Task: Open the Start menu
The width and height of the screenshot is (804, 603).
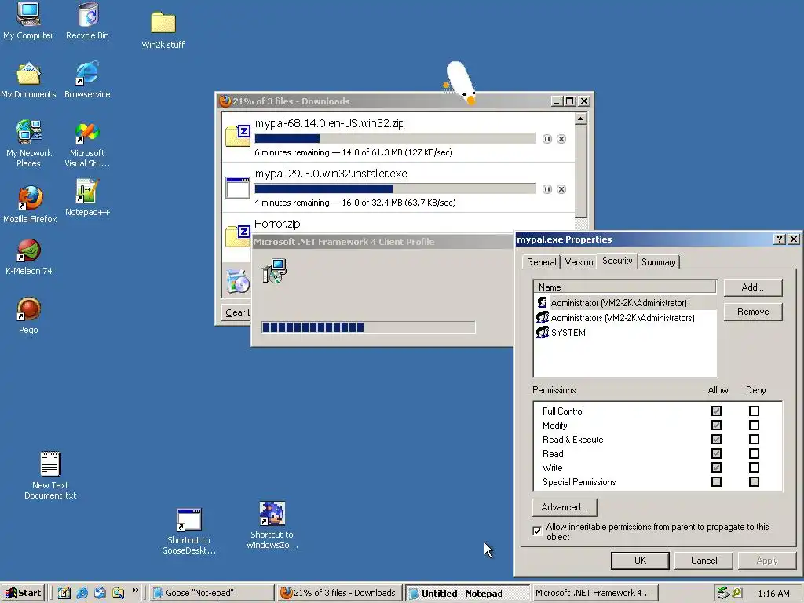Action: click(x=23, y=593)
